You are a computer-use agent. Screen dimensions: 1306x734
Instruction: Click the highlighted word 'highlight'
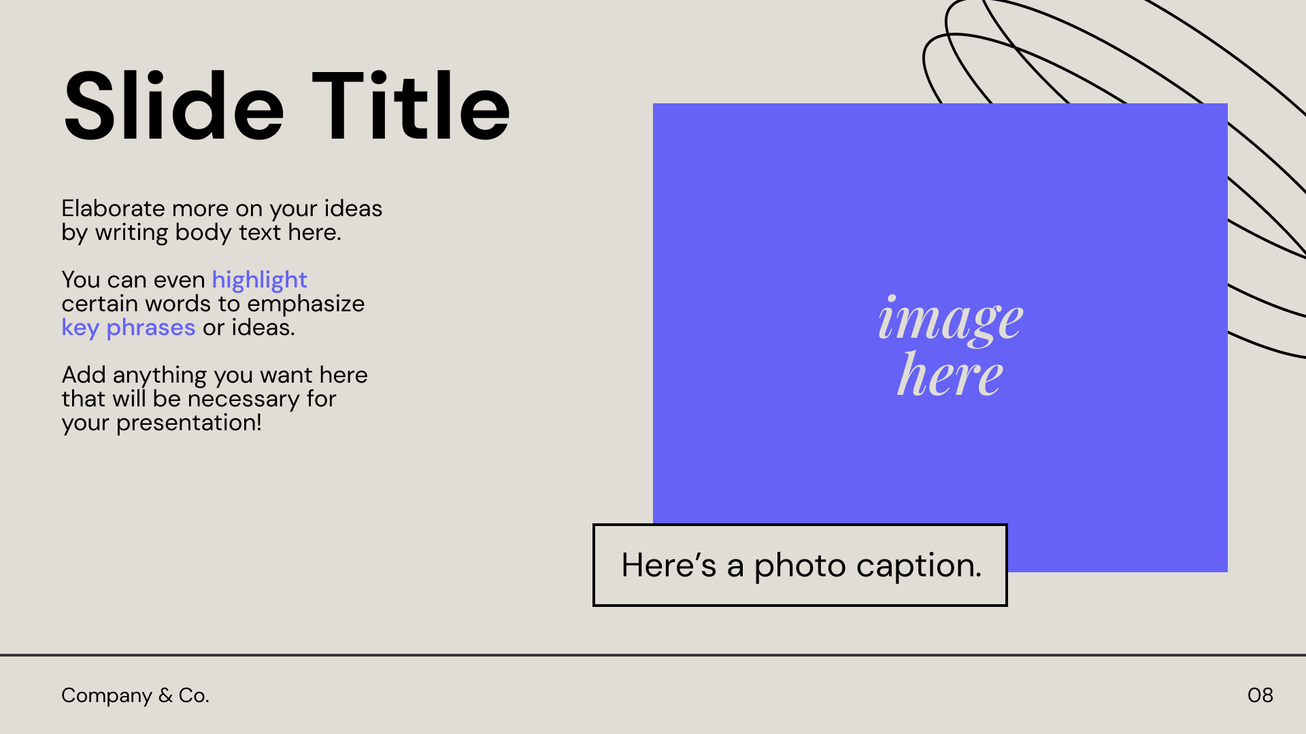pos(259,280)
